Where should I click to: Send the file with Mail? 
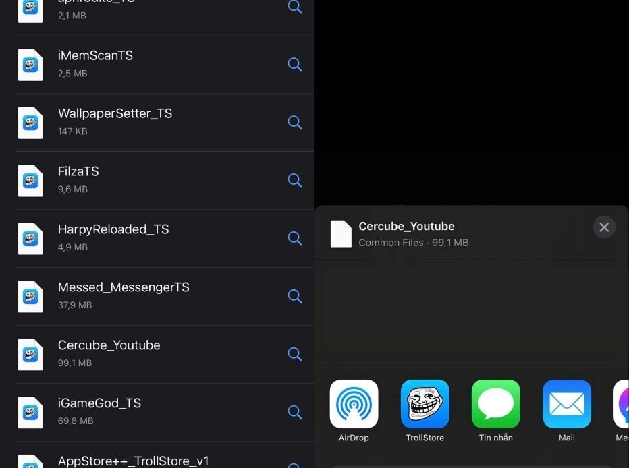(x=567, y=404)
